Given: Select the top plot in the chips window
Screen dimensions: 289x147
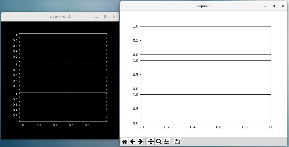Looking at the screenshot, I should [63, 48].
